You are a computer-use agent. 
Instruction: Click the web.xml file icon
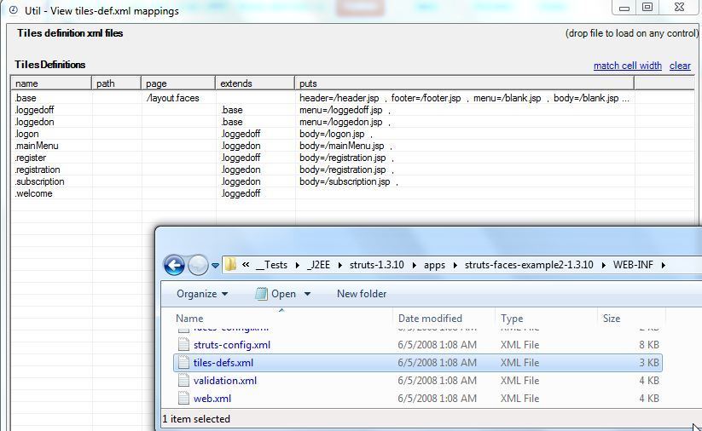click(183, 399)
